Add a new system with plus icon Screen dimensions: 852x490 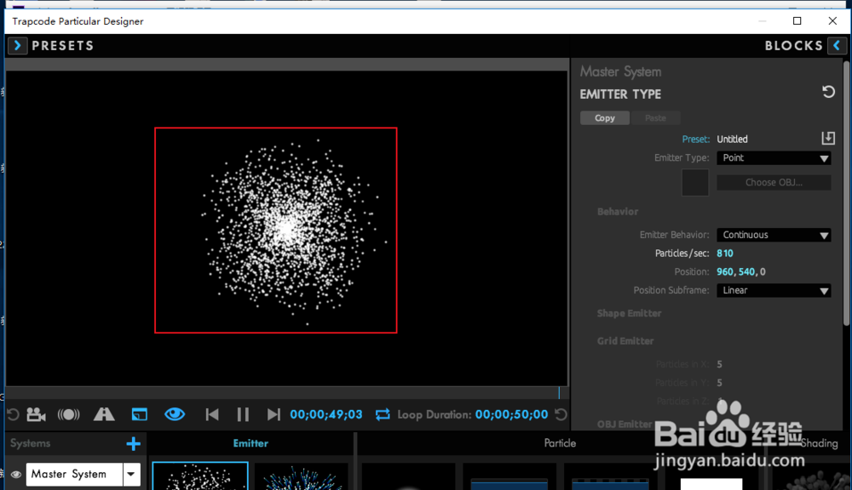coord(133,444)
